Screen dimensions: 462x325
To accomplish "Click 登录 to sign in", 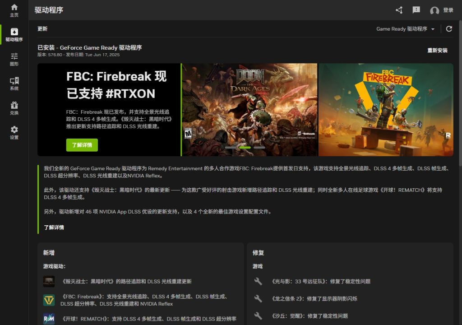I will click(448, 10).
